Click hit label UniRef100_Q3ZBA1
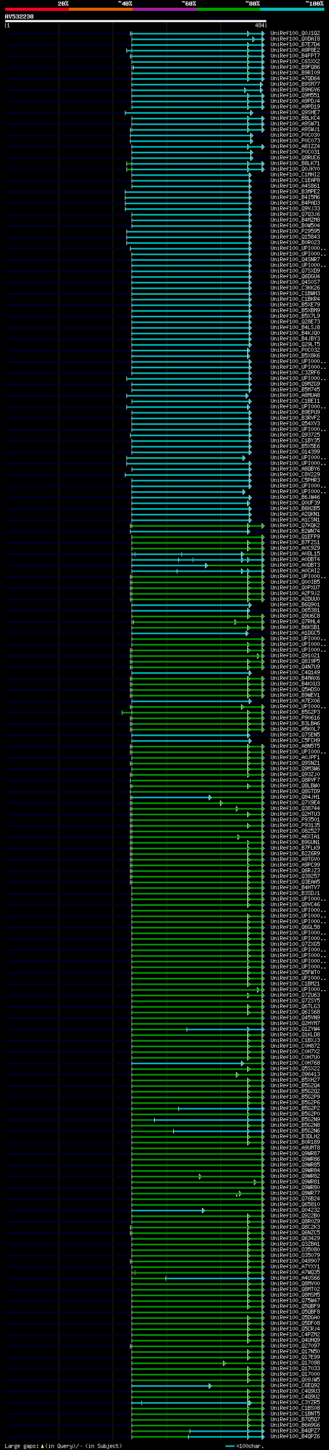This screenshot has width=329, height=1450. (x=295, y=1243)
